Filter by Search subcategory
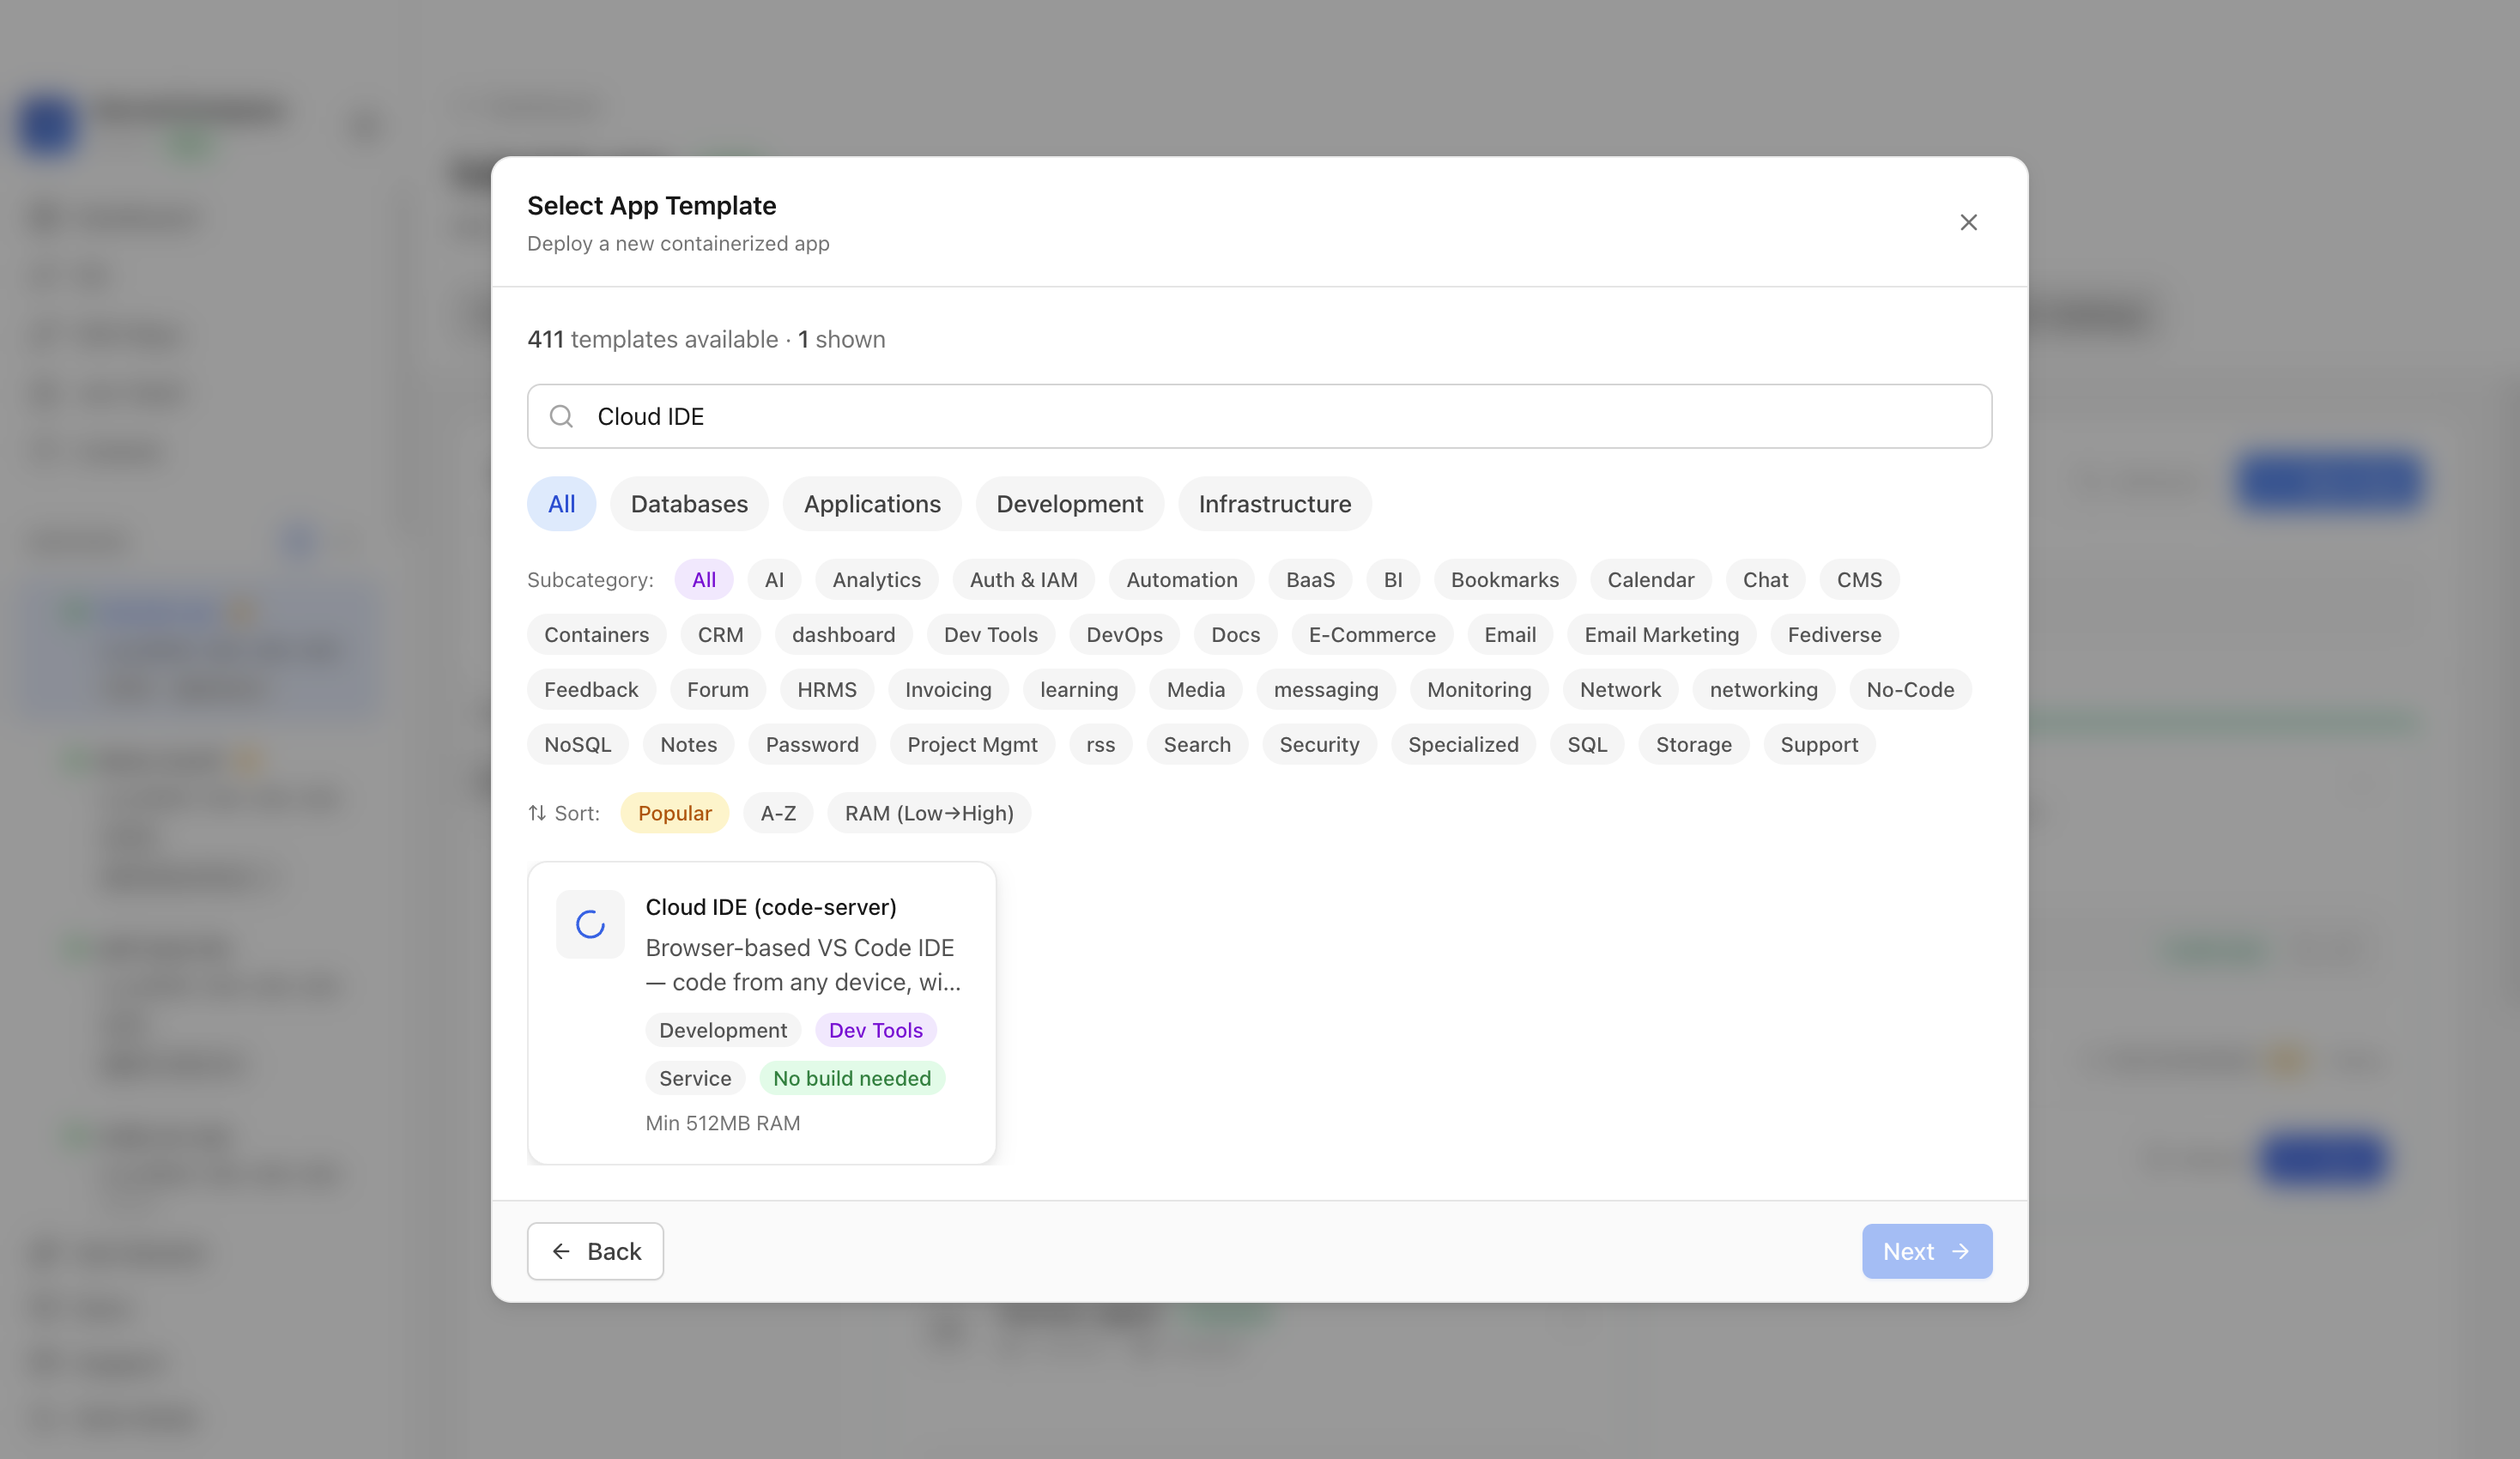The height and width of the screenshot is (1459, 2520). pos(1197,745)
